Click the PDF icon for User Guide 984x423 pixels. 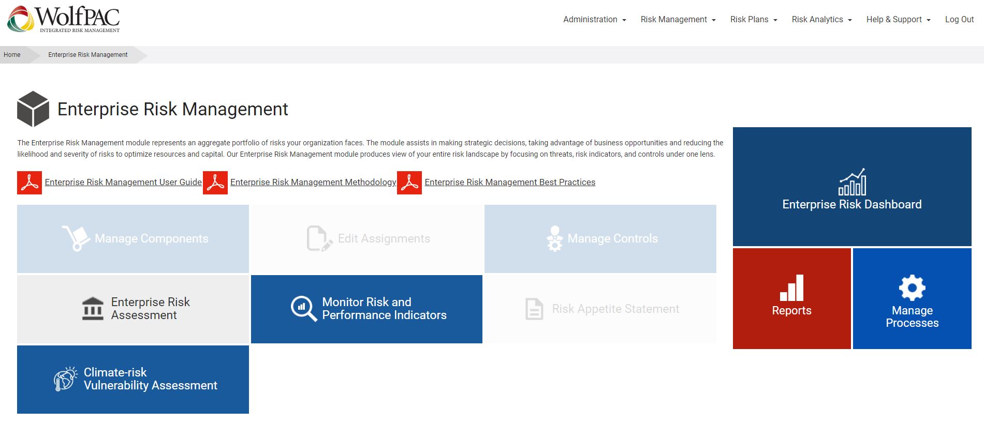(30, 183)
